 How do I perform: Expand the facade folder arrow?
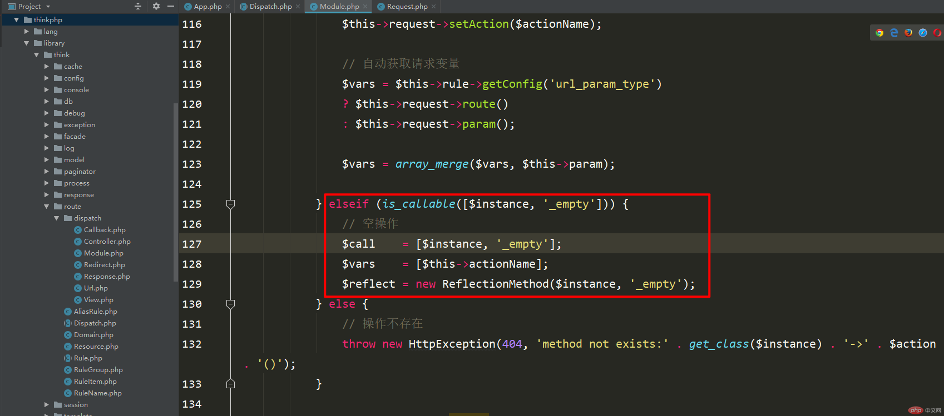pos(47,136)
